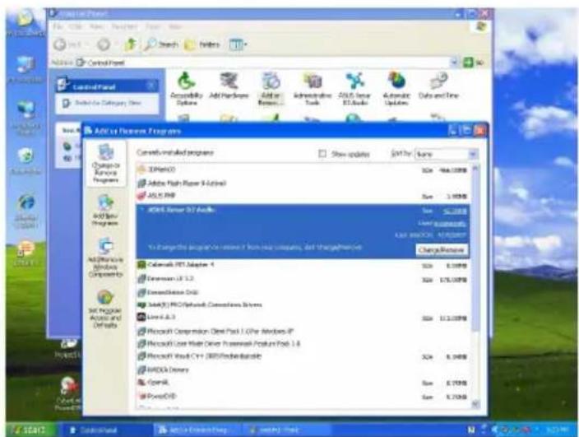Image resolution: width=579 pixels, height=437 pixels.
Task: Open the Add Hardware applet
Action: coord(229,86)
